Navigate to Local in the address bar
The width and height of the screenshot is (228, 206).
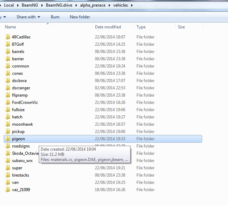coord(9,5)
